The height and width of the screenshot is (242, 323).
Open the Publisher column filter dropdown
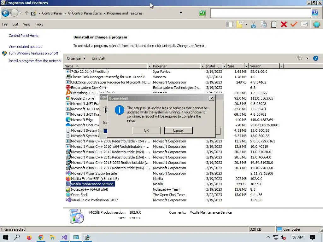(202, 66)
